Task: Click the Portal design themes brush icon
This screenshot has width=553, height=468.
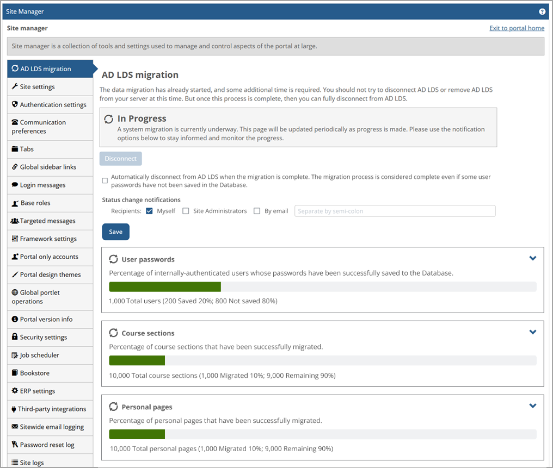Action: click(x=15, y=274)
